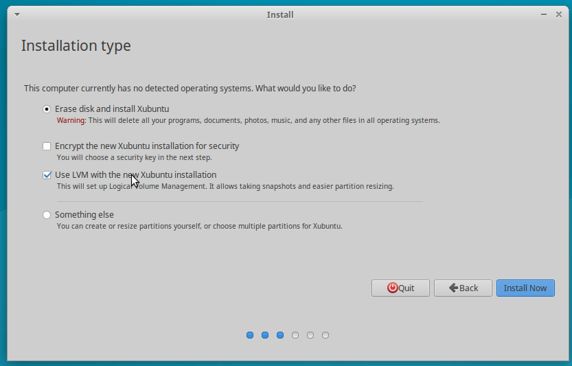Click the Install Now button
Viewport: 572px width, 366px height.
click(525, 288)
